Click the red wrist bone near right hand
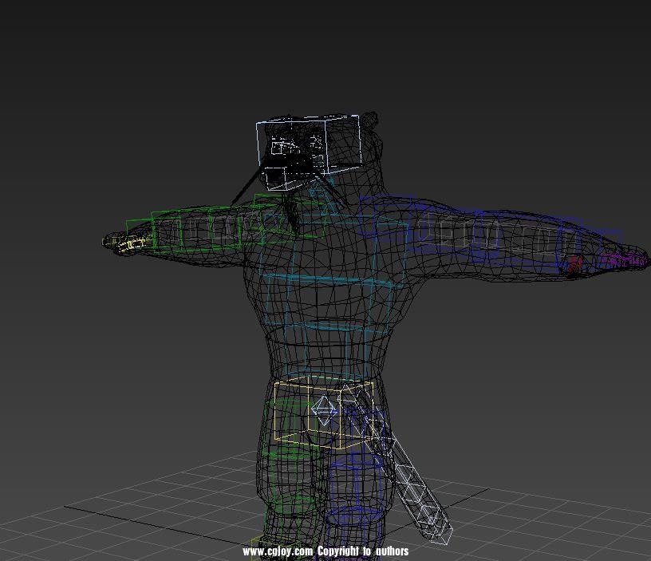This screenshot has width=651, height=561. (x=574, y=264)
